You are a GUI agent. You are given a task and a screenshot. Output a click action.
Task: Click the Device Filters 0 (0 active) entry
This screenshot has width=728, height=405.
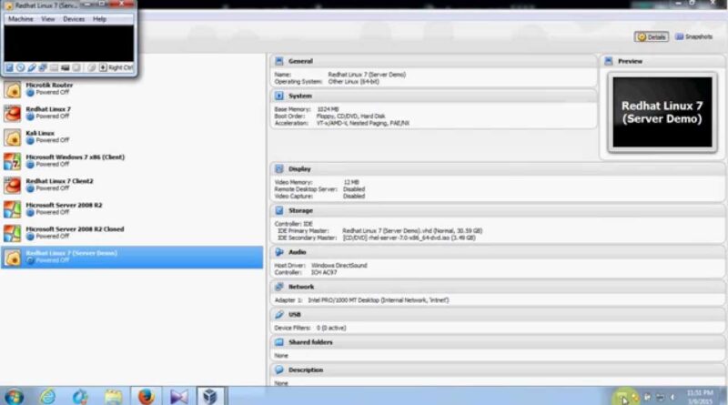pyautogui.click(x=309, y=328)
